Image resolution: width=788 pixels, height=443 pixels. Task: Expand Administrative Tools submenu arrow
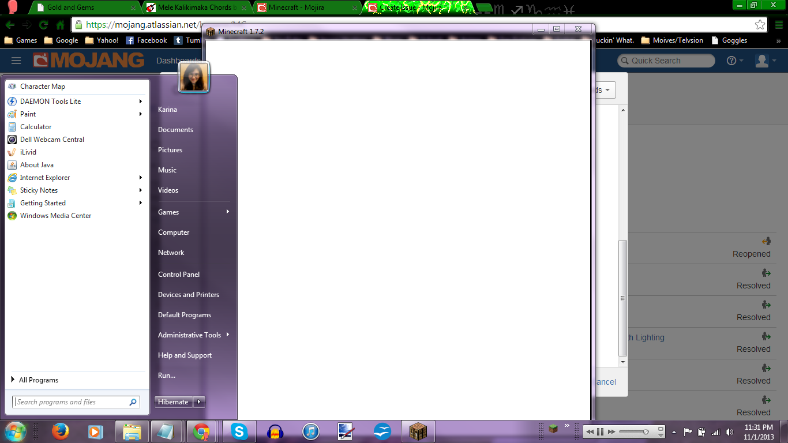coord(228,335)
